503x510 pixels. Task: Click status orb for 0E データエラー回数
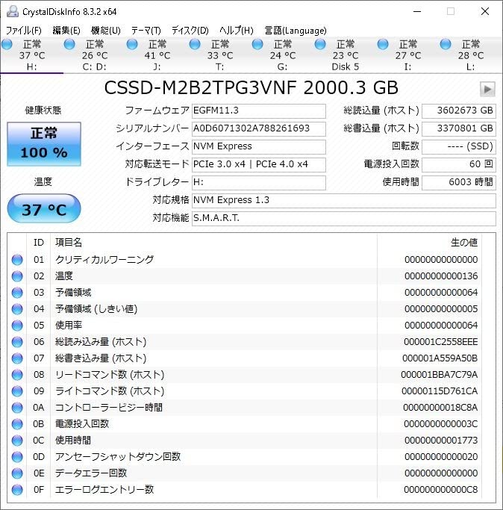click(x=17, y=473)
